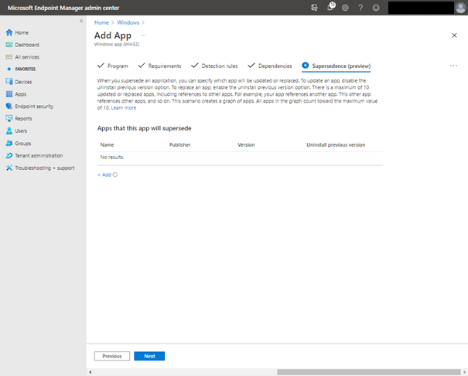Viewport: 468px width, 376px height.
Task: Click the scrollbar left arrow
Action: [x=91, y=372]
